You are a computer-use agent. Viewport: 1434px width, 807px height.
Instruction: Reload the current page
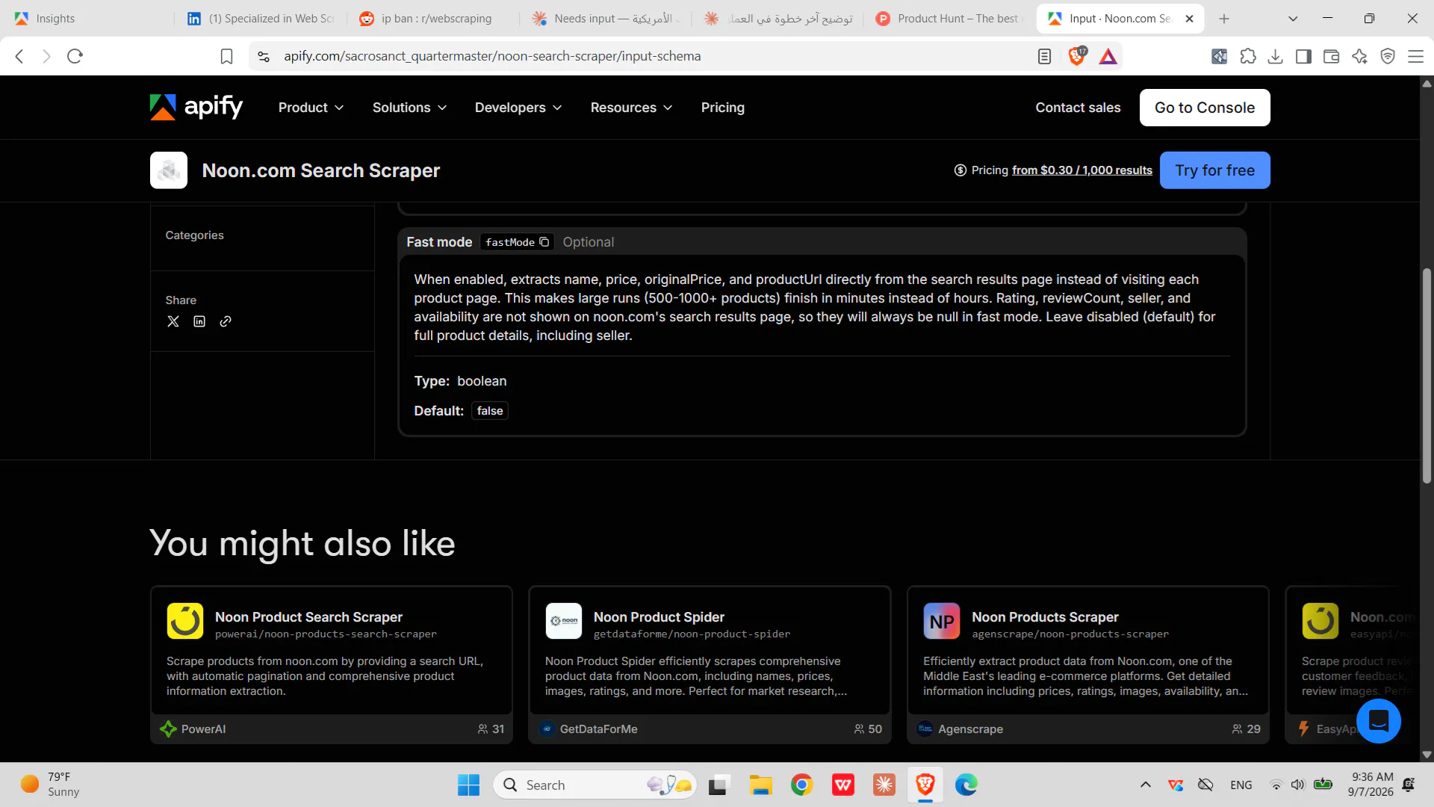coord(75,56)
